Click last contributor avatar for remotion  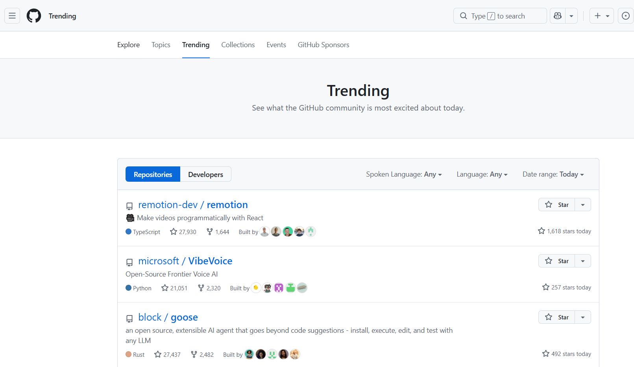point(311,232)
